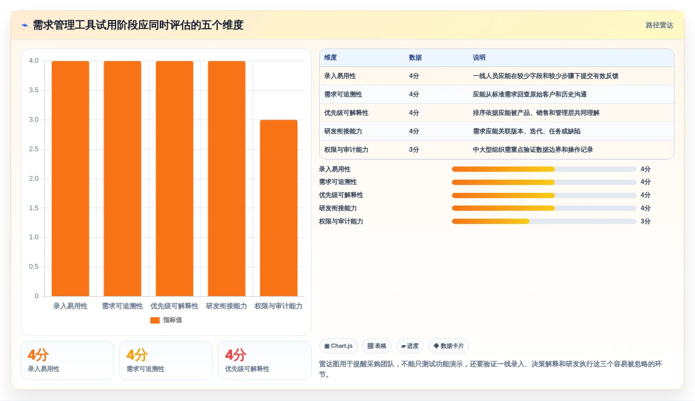
Task: Click the 权限与审计能力 bar in chart
Action: point(278,208)
